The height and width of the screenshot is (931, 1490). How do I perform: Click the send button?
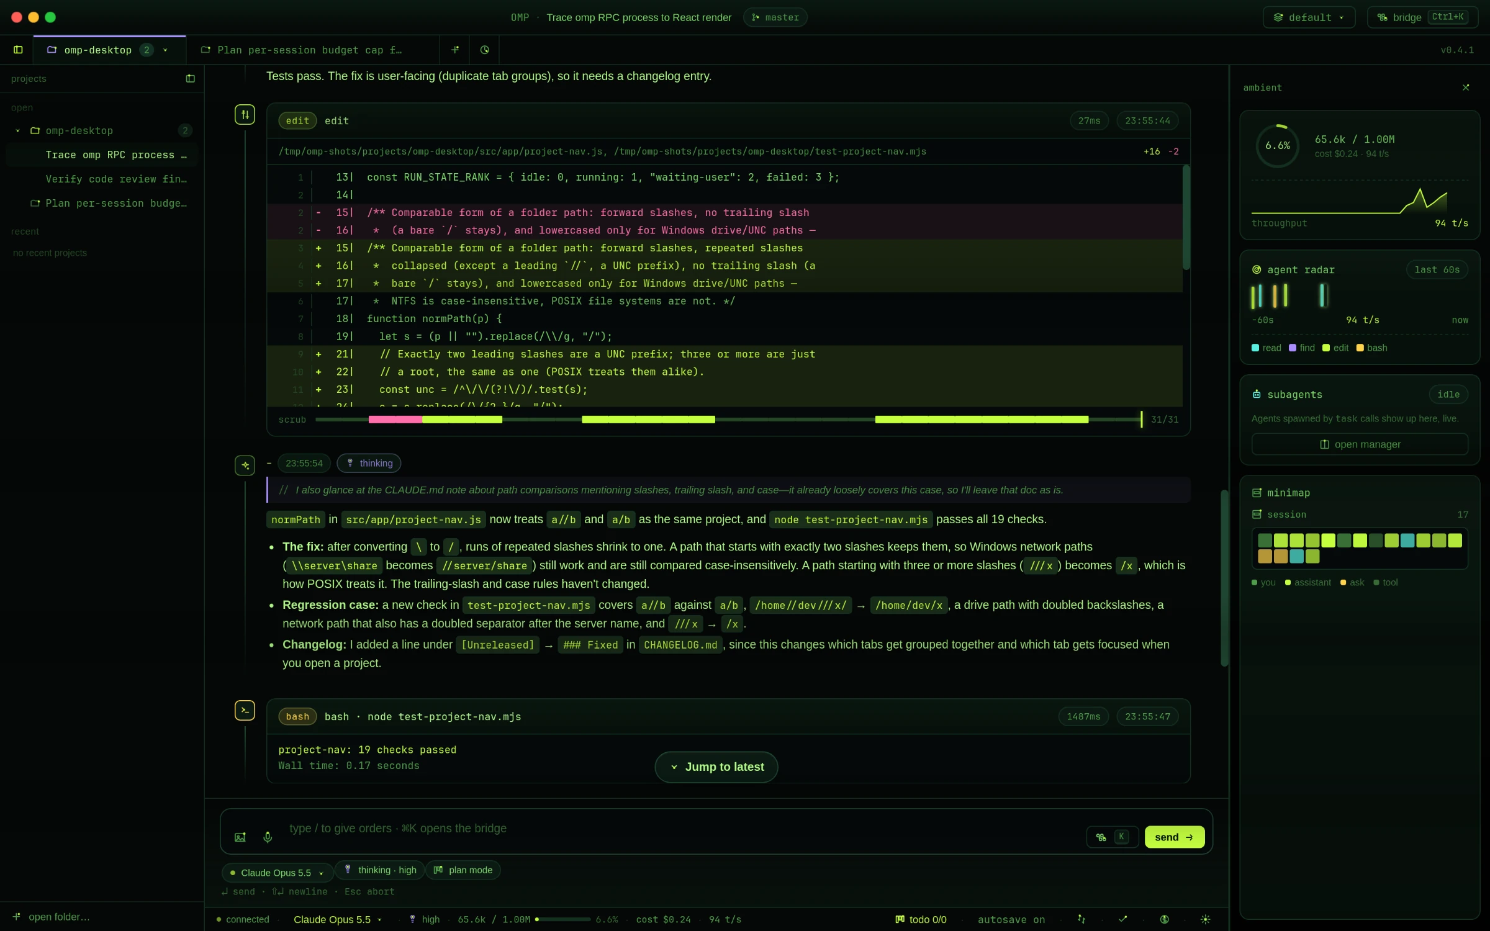pos(1174,837)
